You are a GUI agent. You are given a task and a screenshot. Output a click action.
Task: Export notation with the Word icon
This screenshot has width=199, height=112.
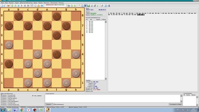pyautogui.click(x=85, y=6)
